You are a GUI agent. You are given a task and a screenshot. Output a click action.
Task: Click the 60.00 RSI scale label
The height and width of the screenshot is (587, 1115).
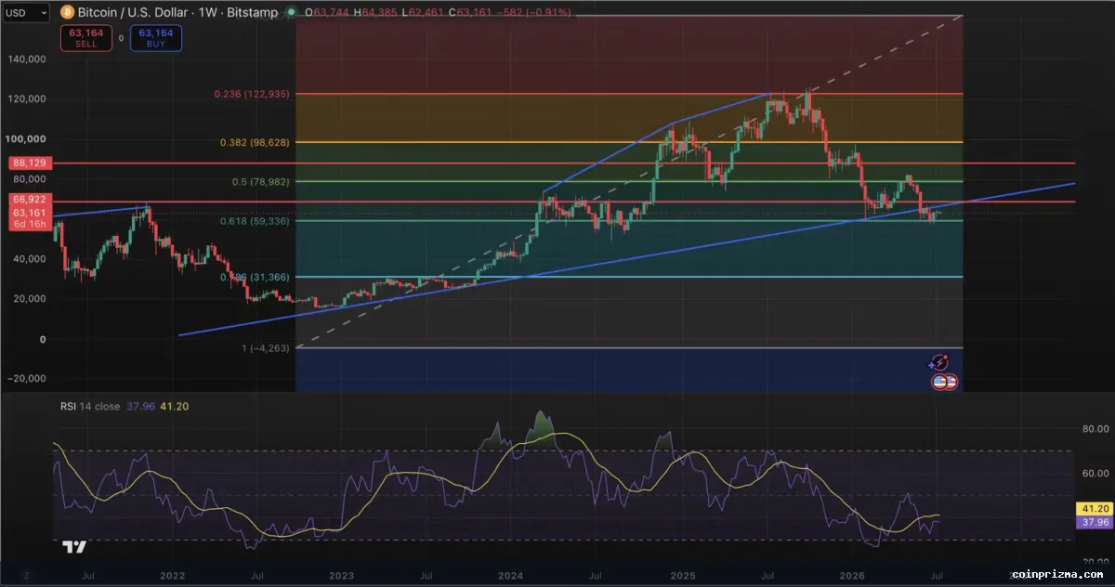tap(1096, 474)
